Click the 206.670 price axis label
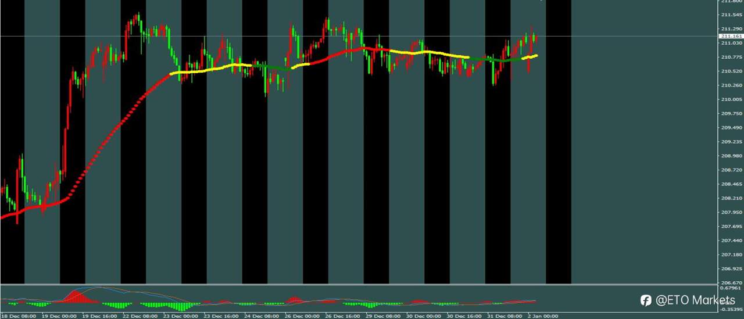The width and height of the screenshot is (744, 319). (x=732, y=283)
